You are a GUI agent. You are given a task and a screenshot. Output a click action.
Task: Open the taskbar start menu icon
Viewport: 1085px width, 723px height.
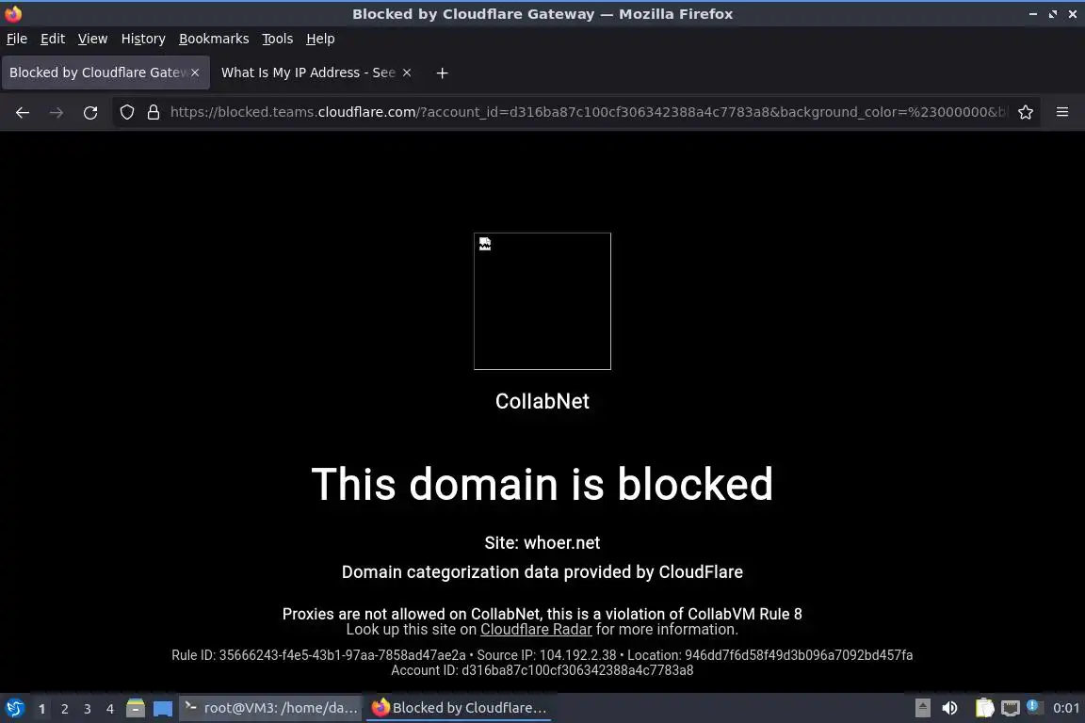(x=14, y=708)
